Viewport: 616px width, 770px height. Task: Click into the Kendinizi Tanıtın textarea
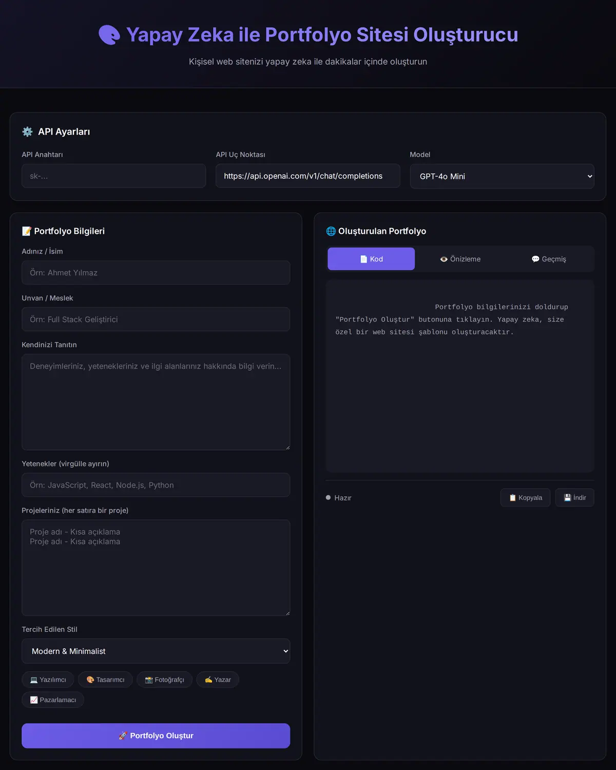(156, 402)
